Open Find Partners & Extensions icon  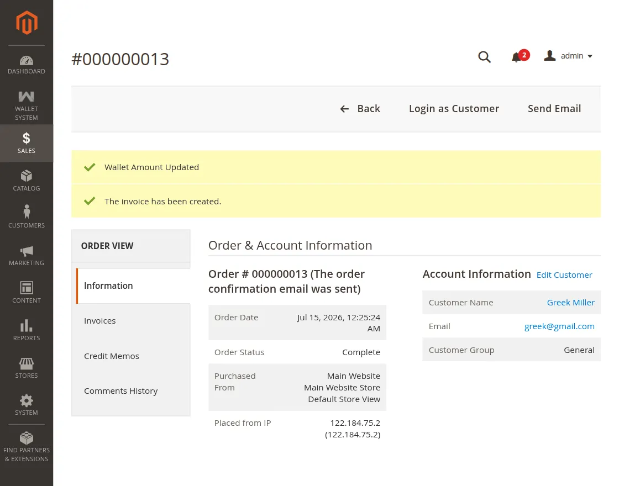click(x=27, y=438)
